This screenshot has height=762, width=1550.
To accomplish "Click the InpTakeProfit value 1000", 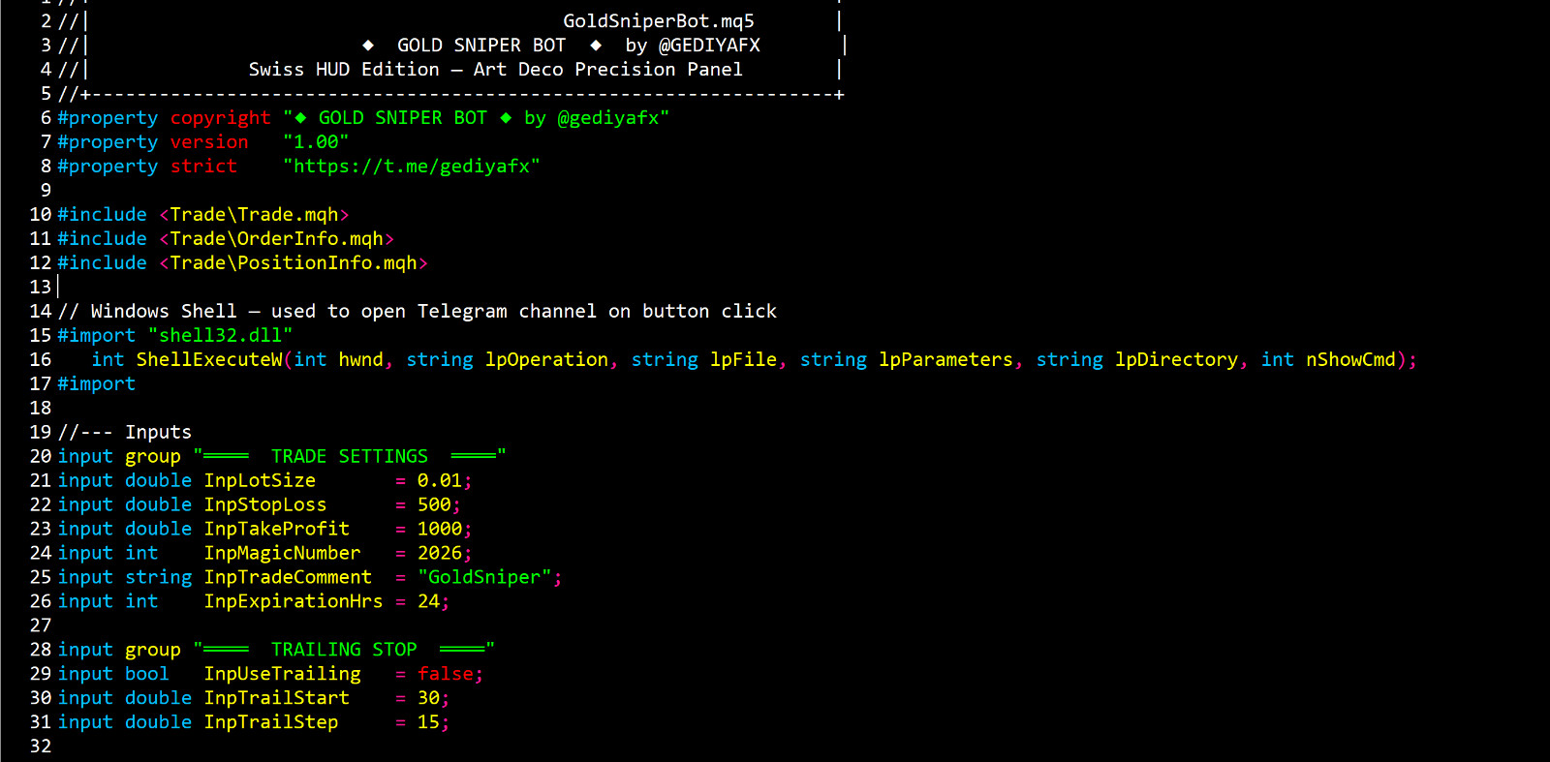I will (440, 529).
